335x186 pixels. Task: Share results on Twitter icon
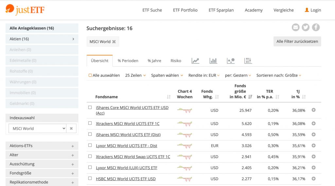click(306, 27)
